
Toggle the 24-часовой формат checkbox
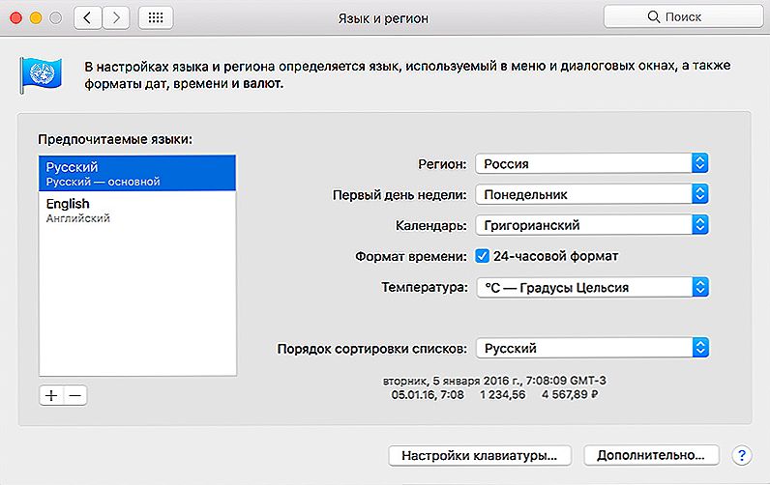(x=483, y=256)
